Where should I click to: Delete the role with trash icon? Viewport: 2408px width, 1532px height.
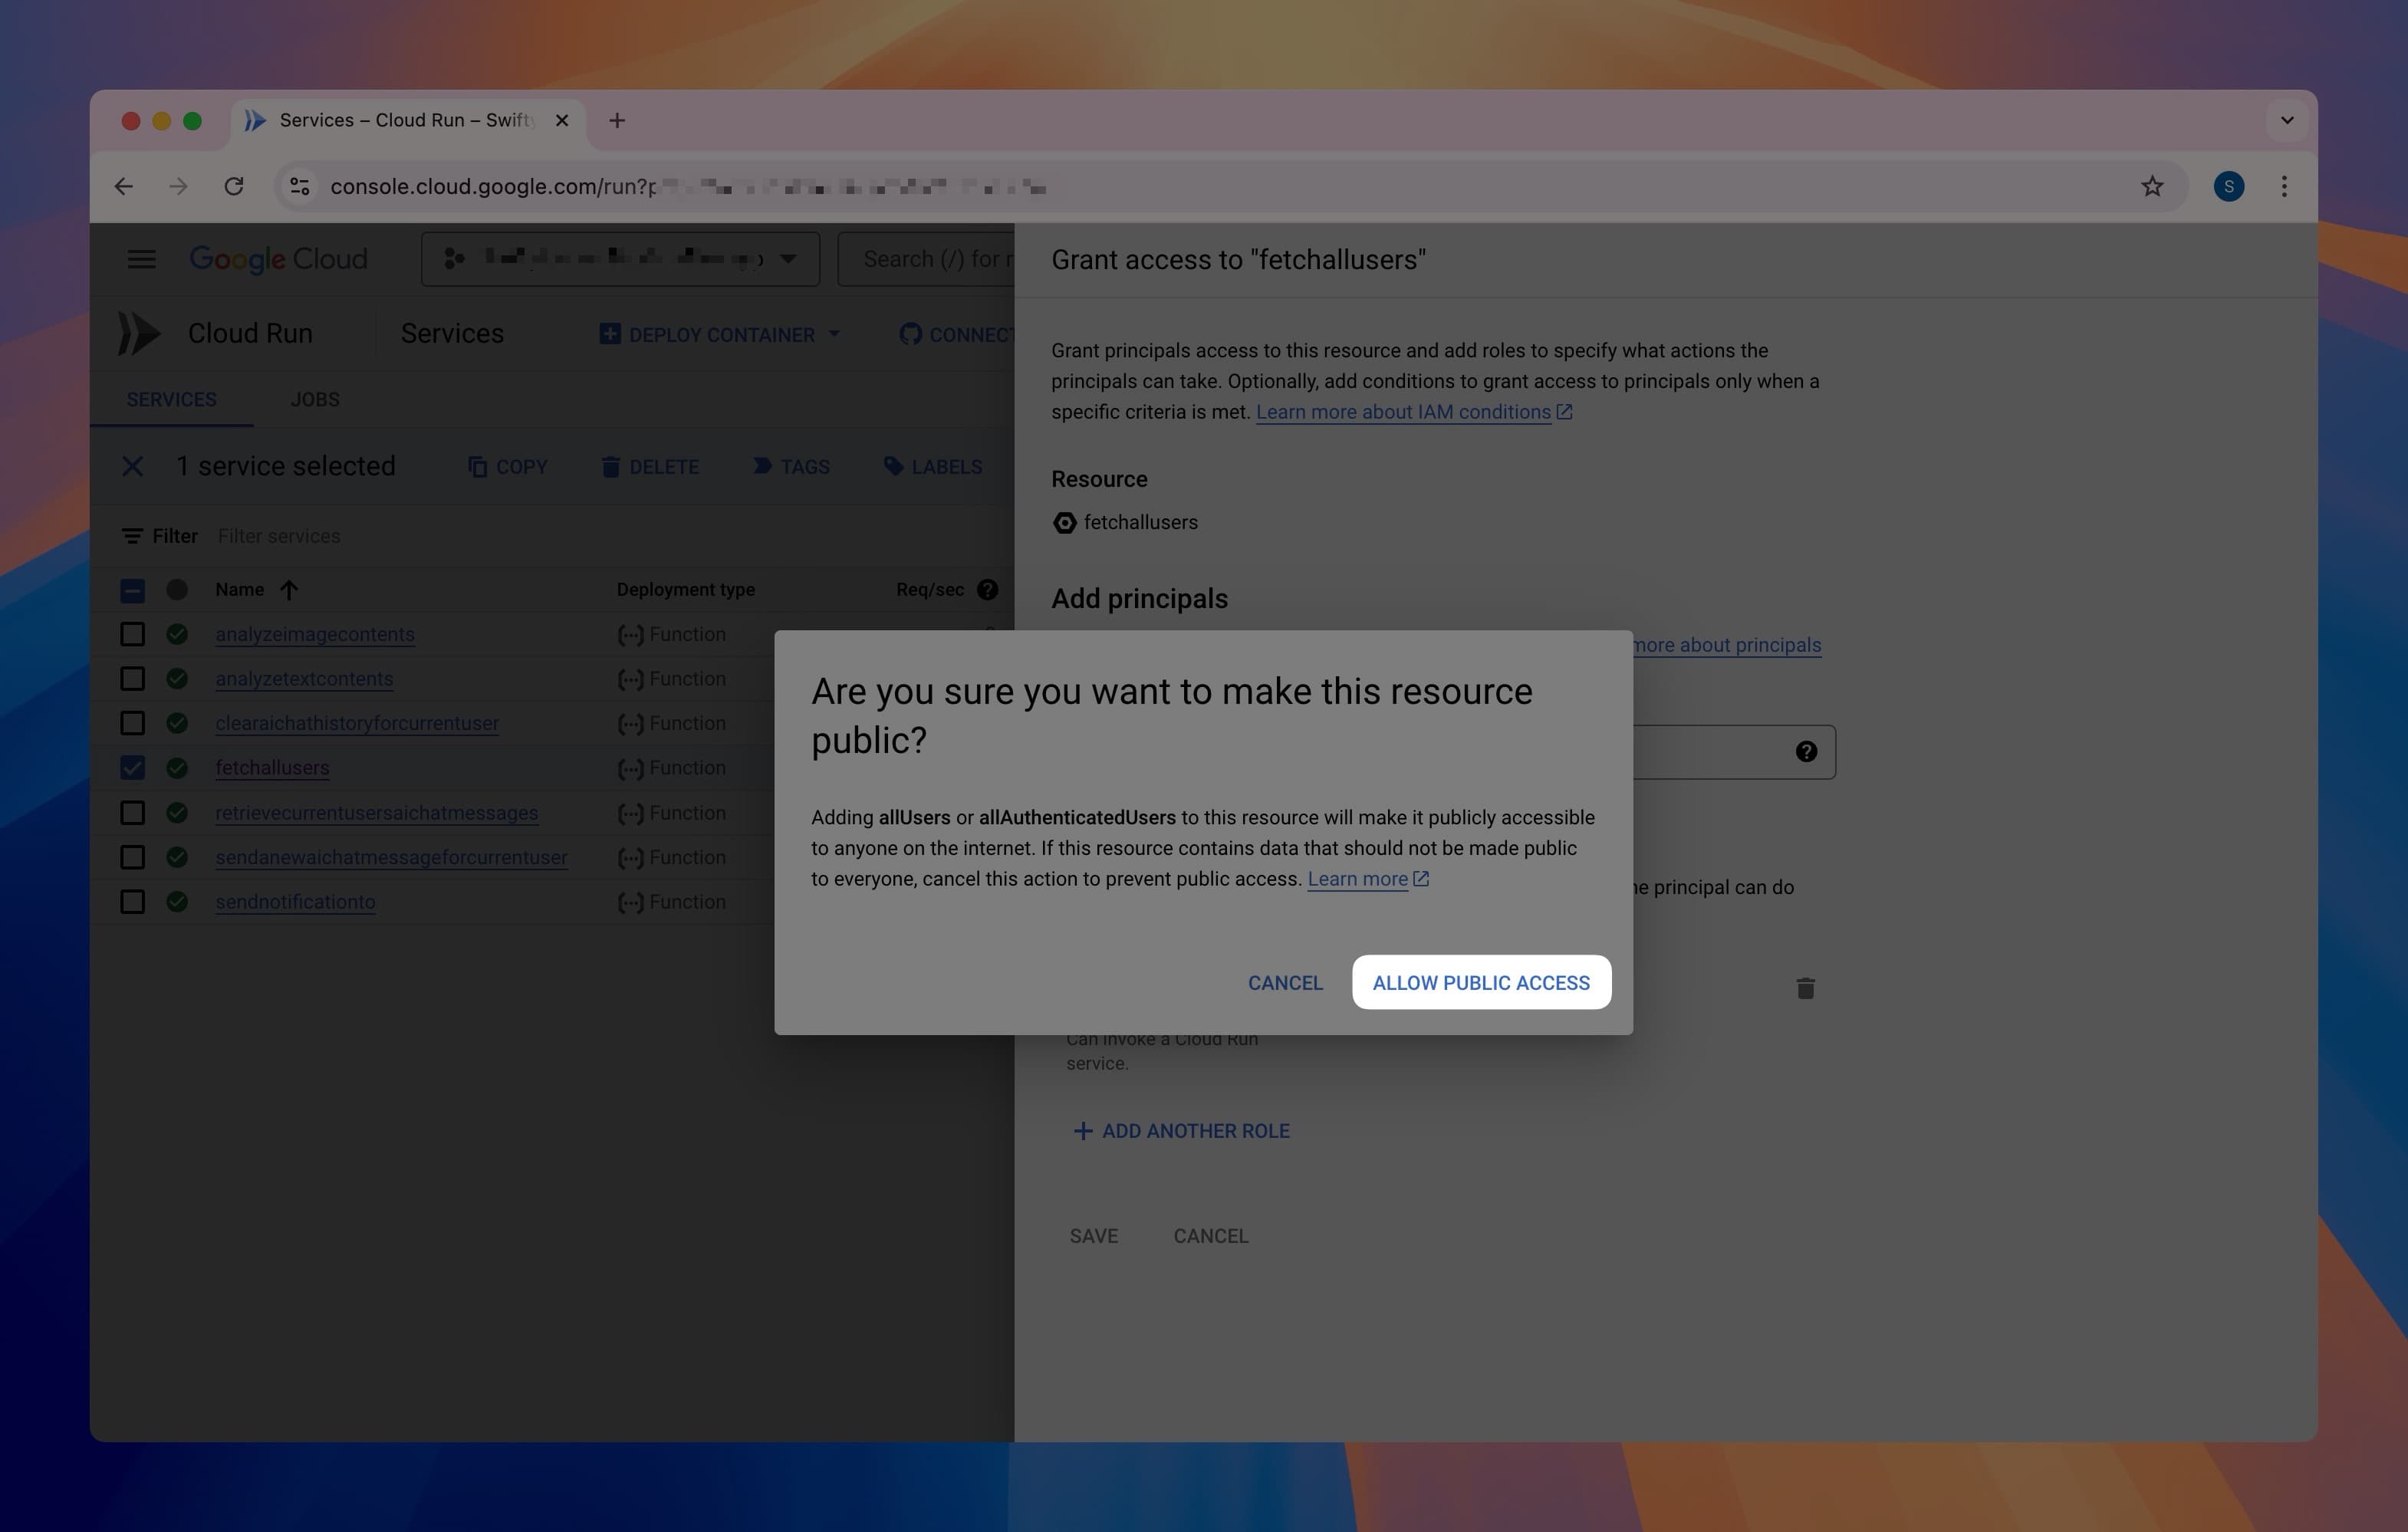click(x=1805, y=988)
